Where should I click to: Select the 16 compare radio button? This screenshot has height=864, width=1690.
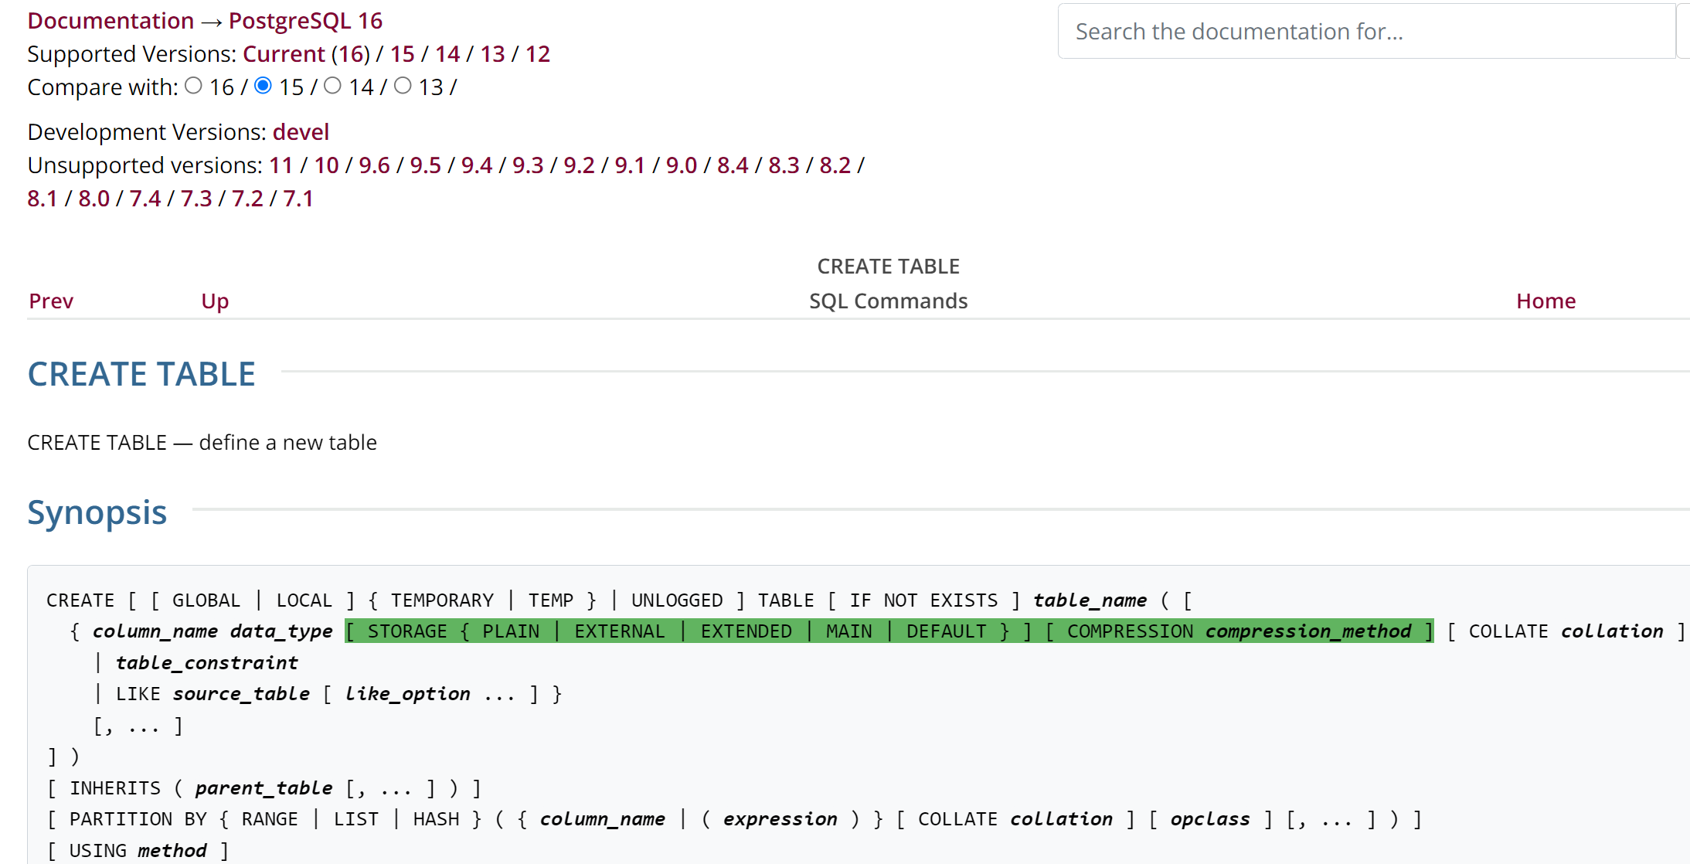[194, 86]
